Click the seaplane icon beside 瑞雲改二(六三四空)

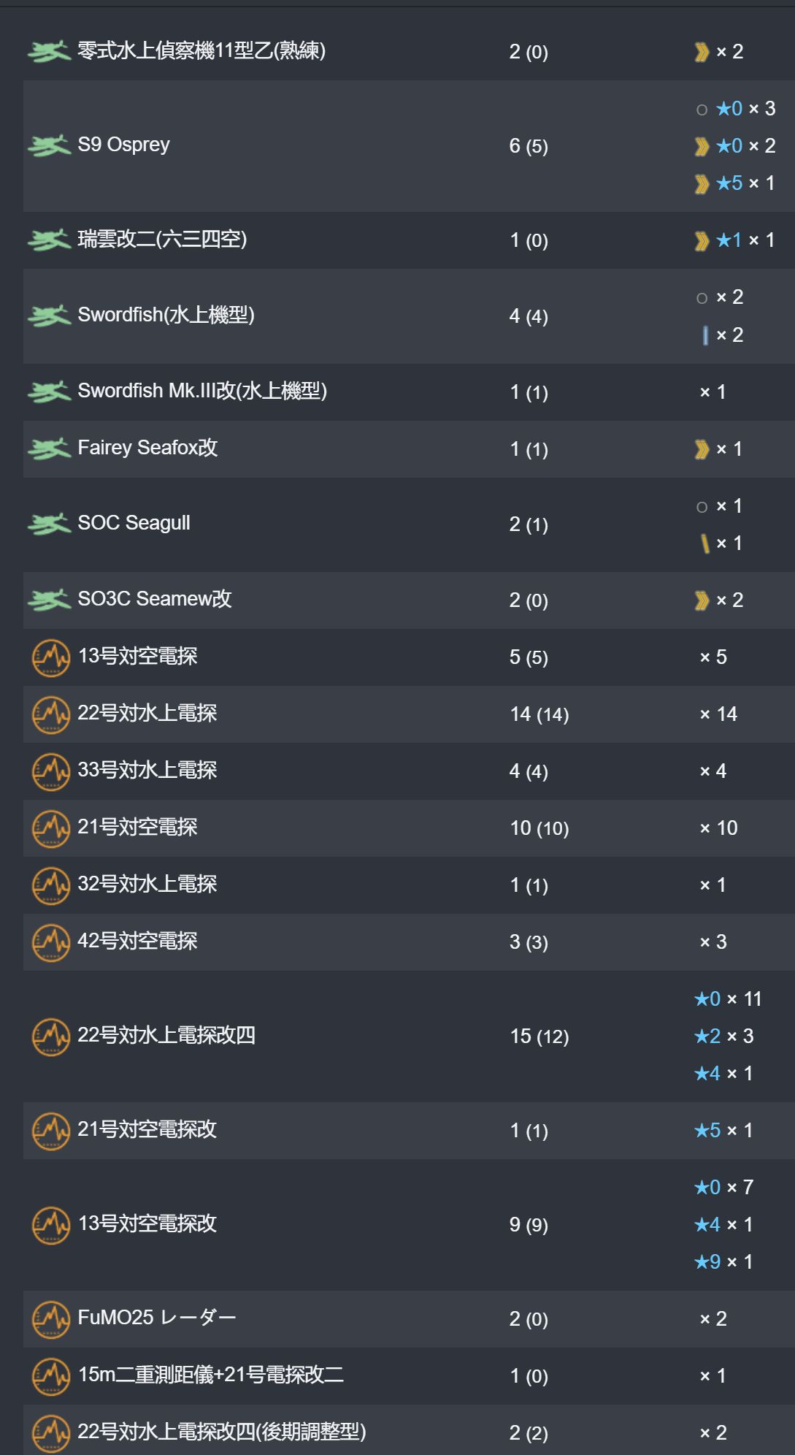(x=49, y=240)
